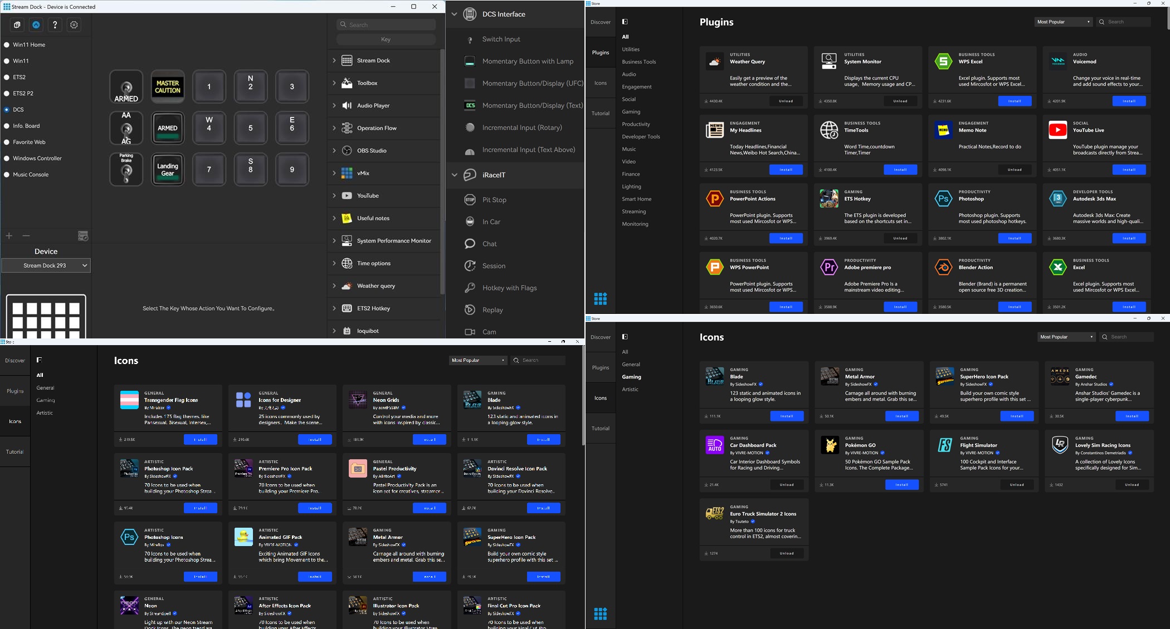The height and width of the screenshot is (629, 1170).
Task: Select the Music Console profile radio
Action: (7, 175)
